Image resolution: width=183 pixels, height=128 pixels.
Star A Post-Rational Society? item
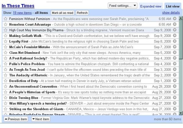[x=5, y=58]
